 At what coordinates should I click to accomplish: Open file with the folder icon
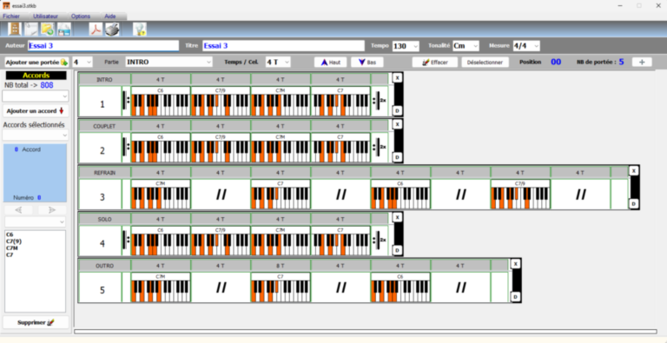pos(47,29)
